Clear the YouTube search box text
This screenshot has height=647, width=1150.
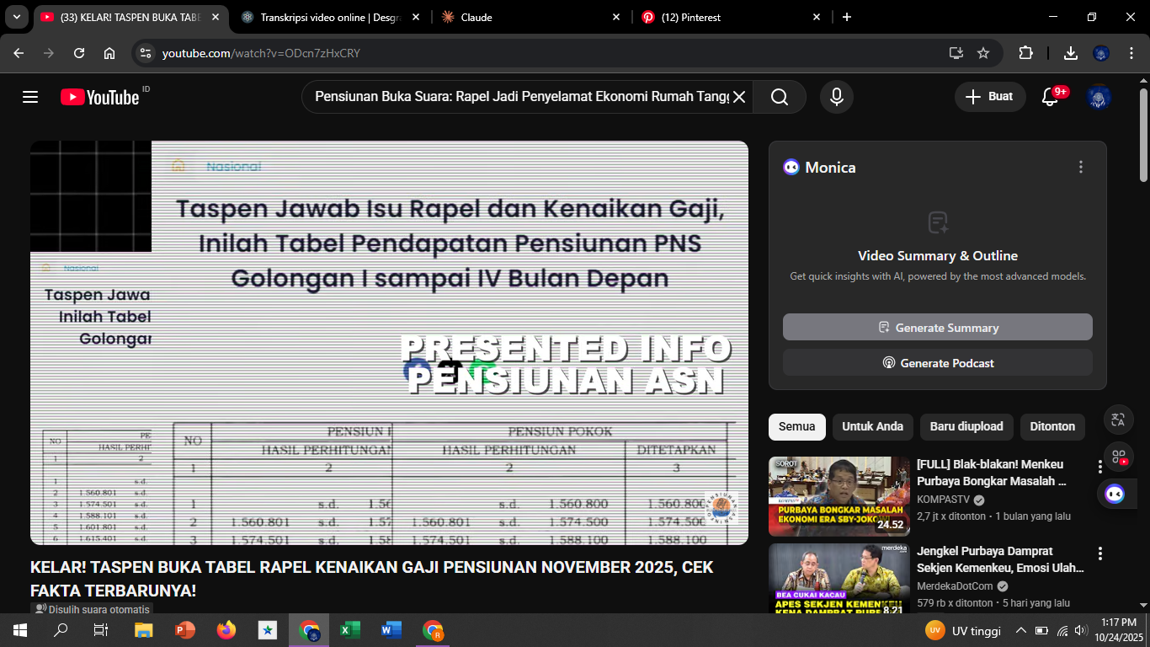click(x=739, y=97)
